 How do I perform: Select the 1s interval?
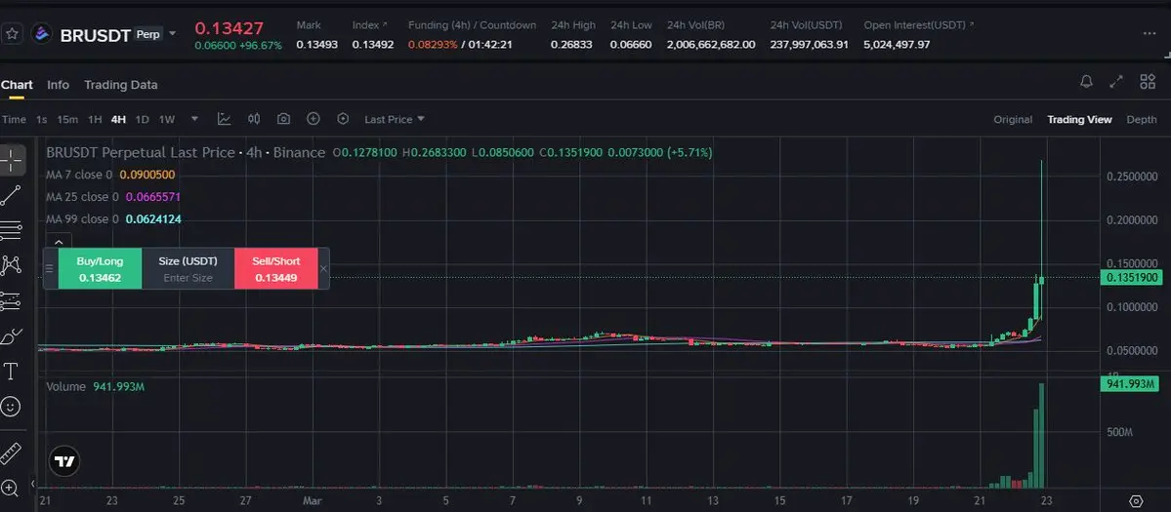click(x=42, y=119)
